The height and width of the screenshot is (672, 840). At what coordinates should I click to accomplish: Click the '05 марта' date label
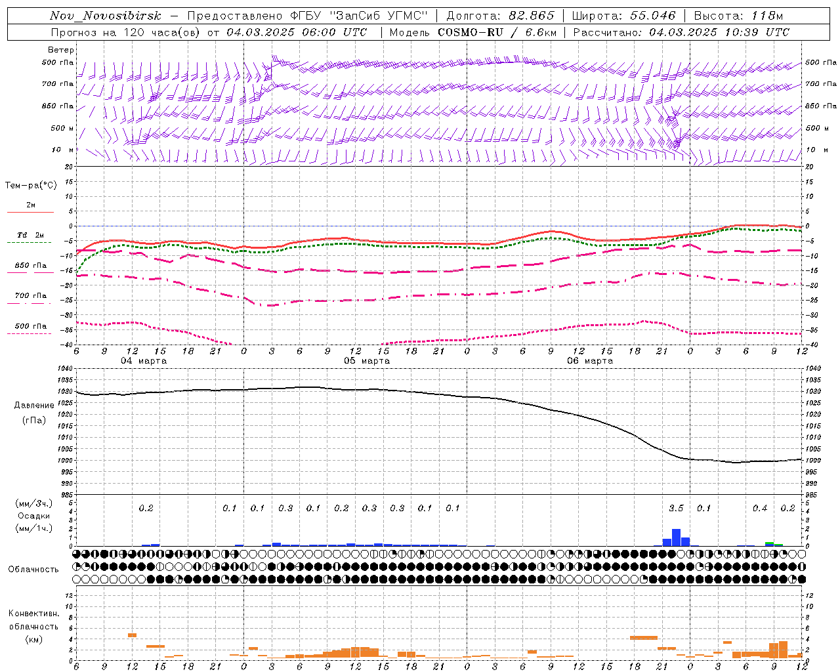pyautogui.click(x=367, y=360)
